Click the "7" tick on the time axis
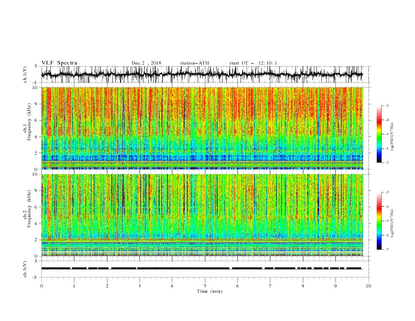 pyautogui.click(x=270, y=286)
